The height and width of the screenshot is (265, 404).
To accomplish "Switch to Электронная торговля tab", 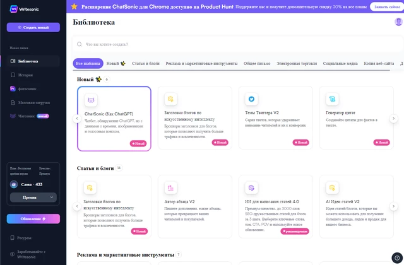I will pos(297,64).
